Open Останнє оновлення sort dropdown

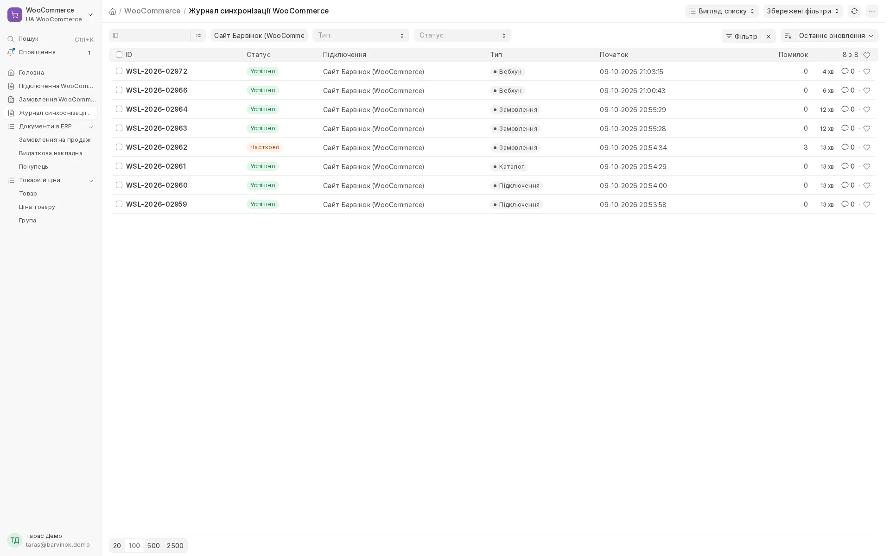point(836,36)
